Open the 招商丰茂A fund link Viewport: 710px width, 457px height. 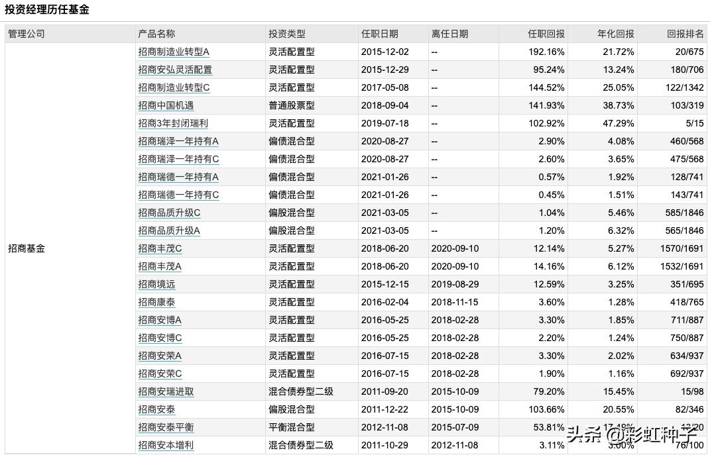[158, 266]
